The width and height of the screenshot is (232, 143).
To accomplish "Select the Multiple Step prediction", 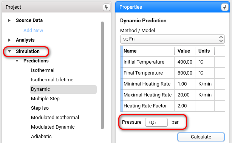I will point(45,99).
